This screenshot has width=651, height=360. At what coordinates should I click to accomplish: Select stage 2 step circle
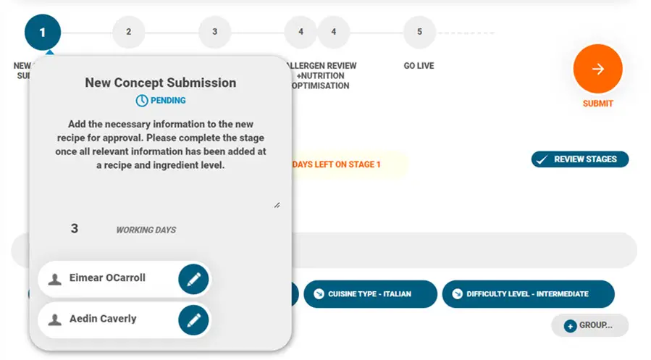(x=128, y=33)
